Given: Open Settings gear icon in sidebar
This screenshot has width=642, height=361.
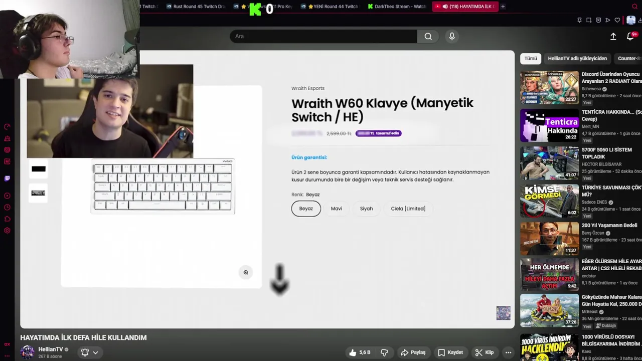Looking at the screenshot, I should point(7,231).
